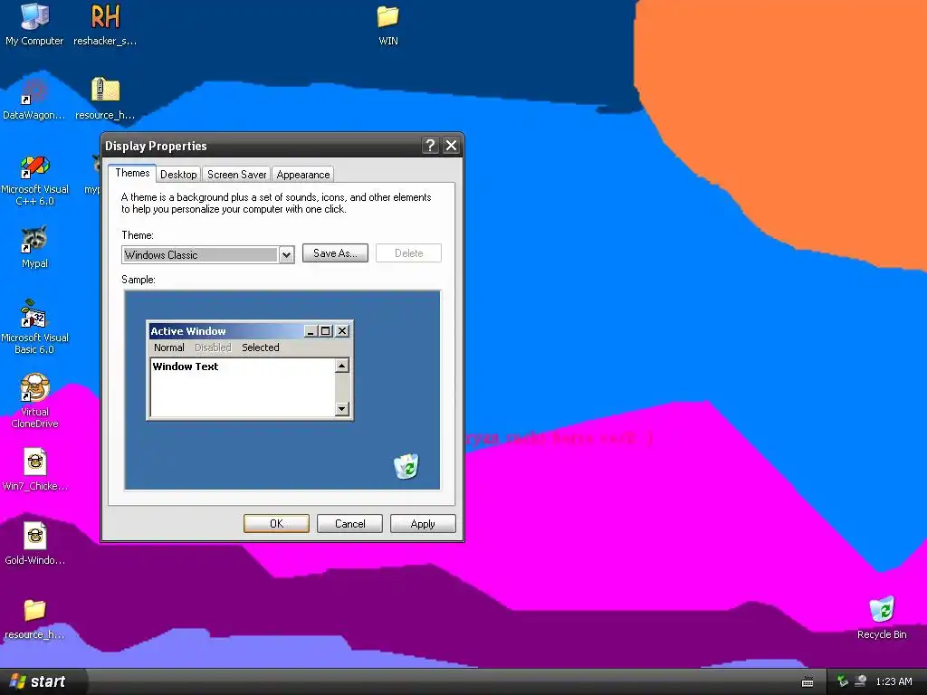Switch to the Themes tab
This screenshot has width=927, height=695.
click(x=132, y=173)
